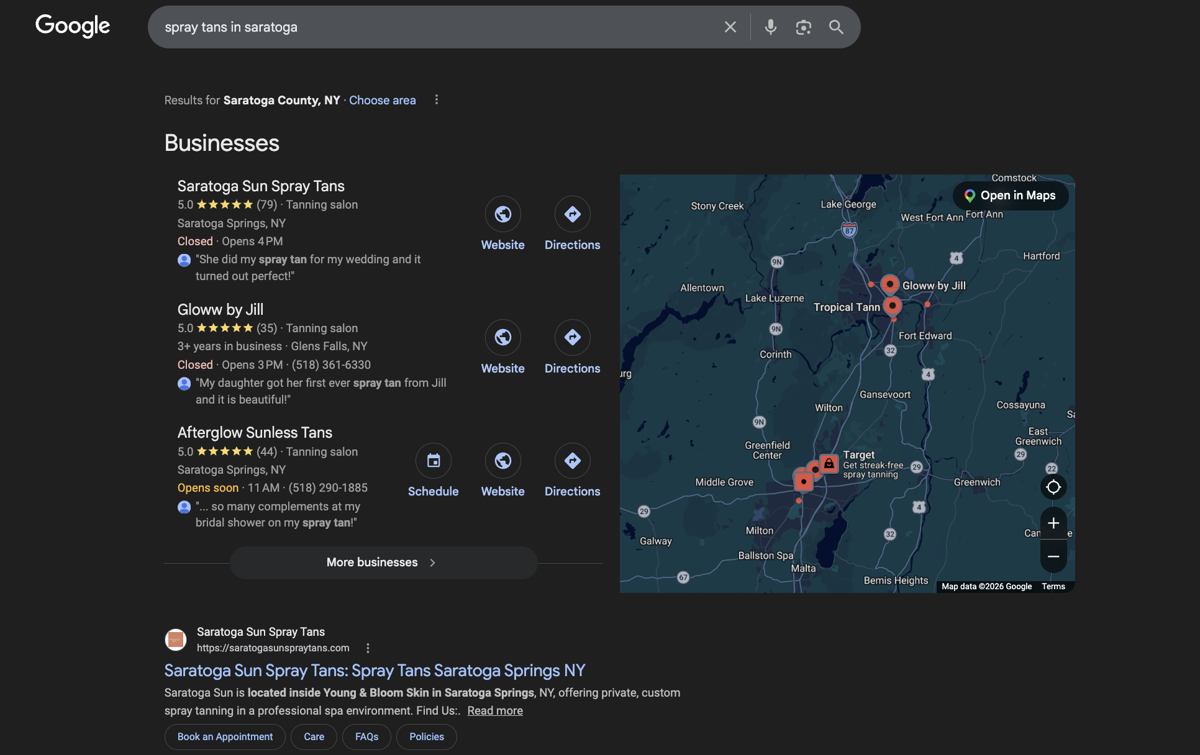Click Schedule icon for Afterglow Sunless Tans
Viewport: 1200px width, 755px height.
click(434, 461)
